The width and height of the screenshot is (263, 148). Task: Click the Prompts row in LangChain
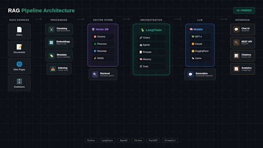click(x=152, y=52)
